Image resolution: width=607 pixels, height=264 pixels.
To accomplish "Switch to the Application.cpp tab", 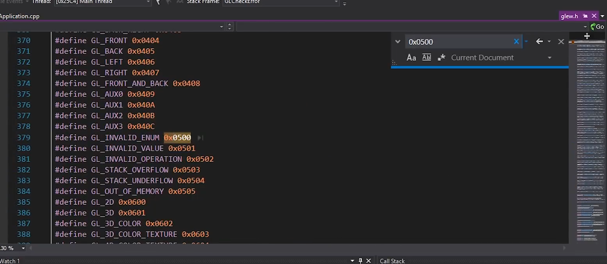I will click(20, 16).
